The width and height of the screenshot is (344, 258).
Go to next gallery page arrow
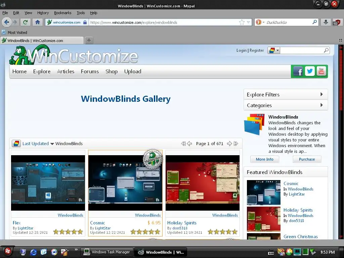pos(229,144)
